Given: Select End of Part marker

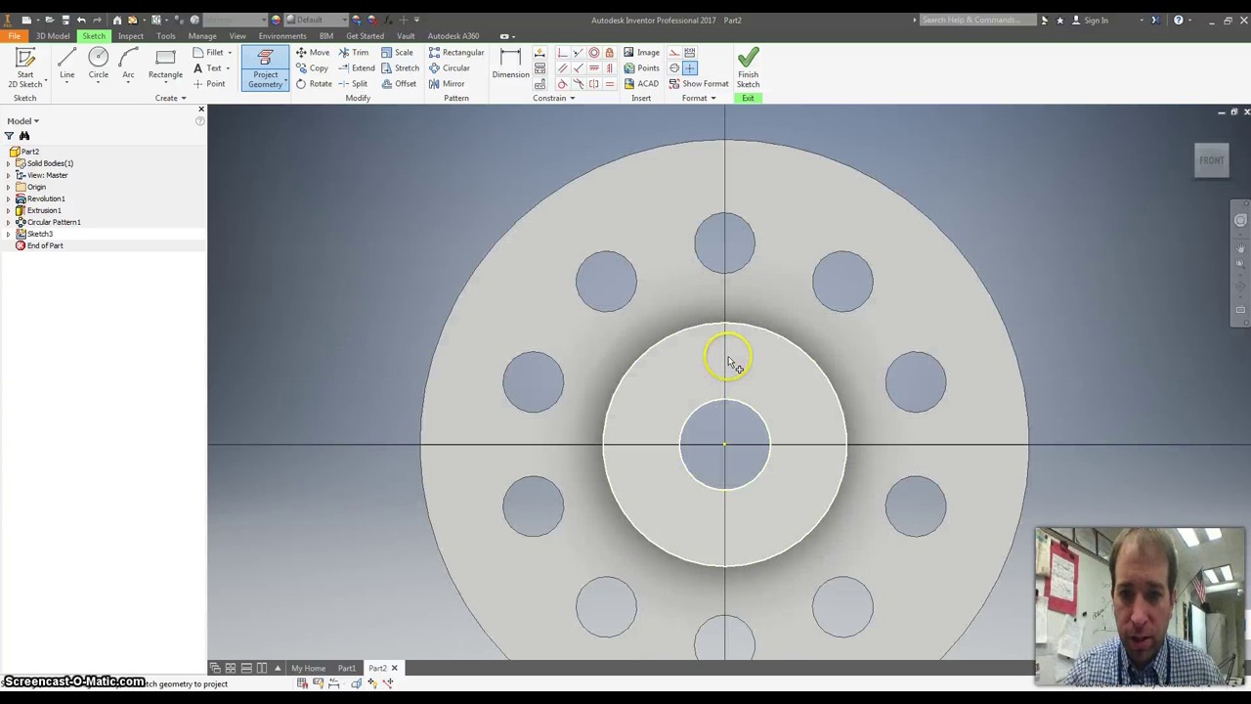Looking at the screenshot, I should tap(45, 245).
